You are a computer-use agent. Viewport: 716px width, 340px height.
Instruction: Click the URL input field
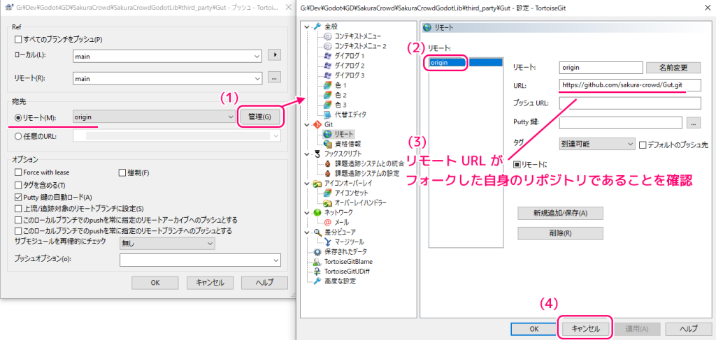[x=630, y=85]
